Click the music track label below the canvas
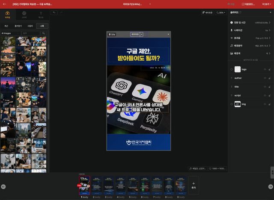The height and width of the screenshot is (200, 274). pos(198,168)
